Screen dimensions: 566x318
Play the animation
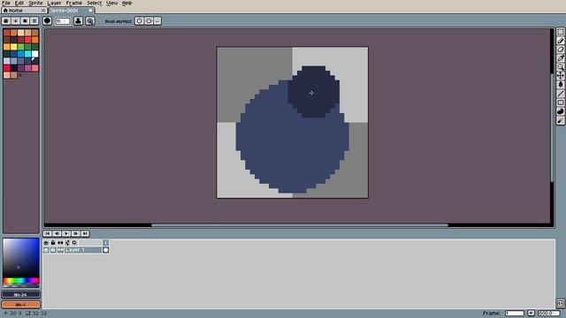coord(66,233)
